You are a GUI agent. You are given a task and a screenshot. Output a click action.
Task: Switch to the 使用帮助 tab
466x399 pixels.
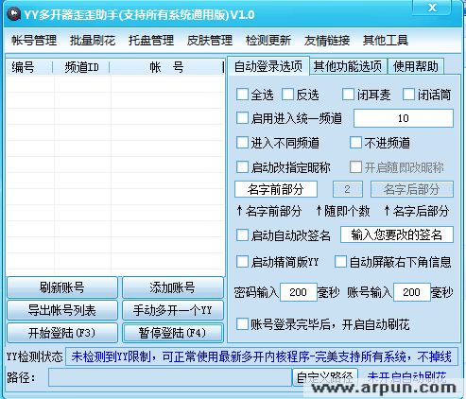click(x=416, y=66)
